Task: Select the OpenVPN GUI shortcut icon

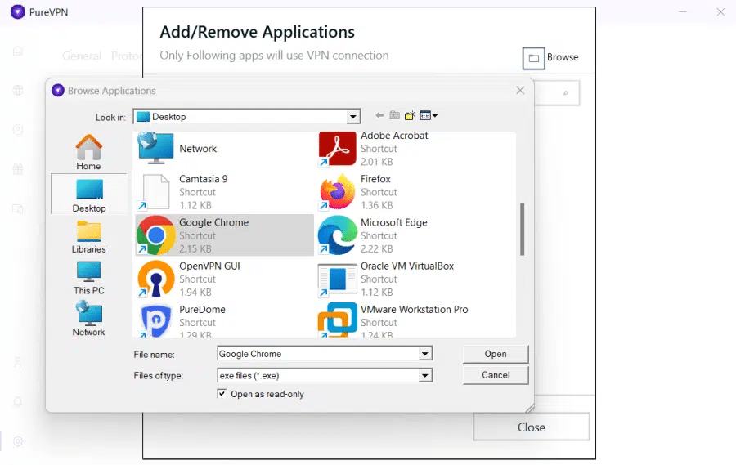Action: coord(155,279)
